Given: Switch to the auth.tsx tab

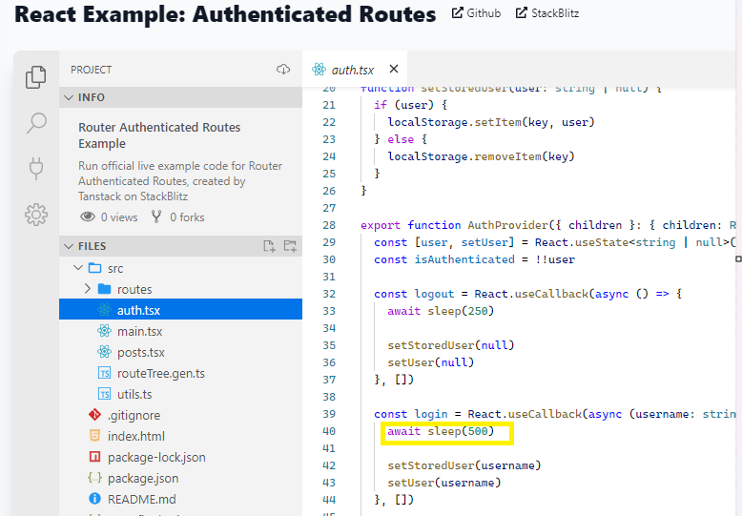Looking at the screenshot, I should (355, 70).
